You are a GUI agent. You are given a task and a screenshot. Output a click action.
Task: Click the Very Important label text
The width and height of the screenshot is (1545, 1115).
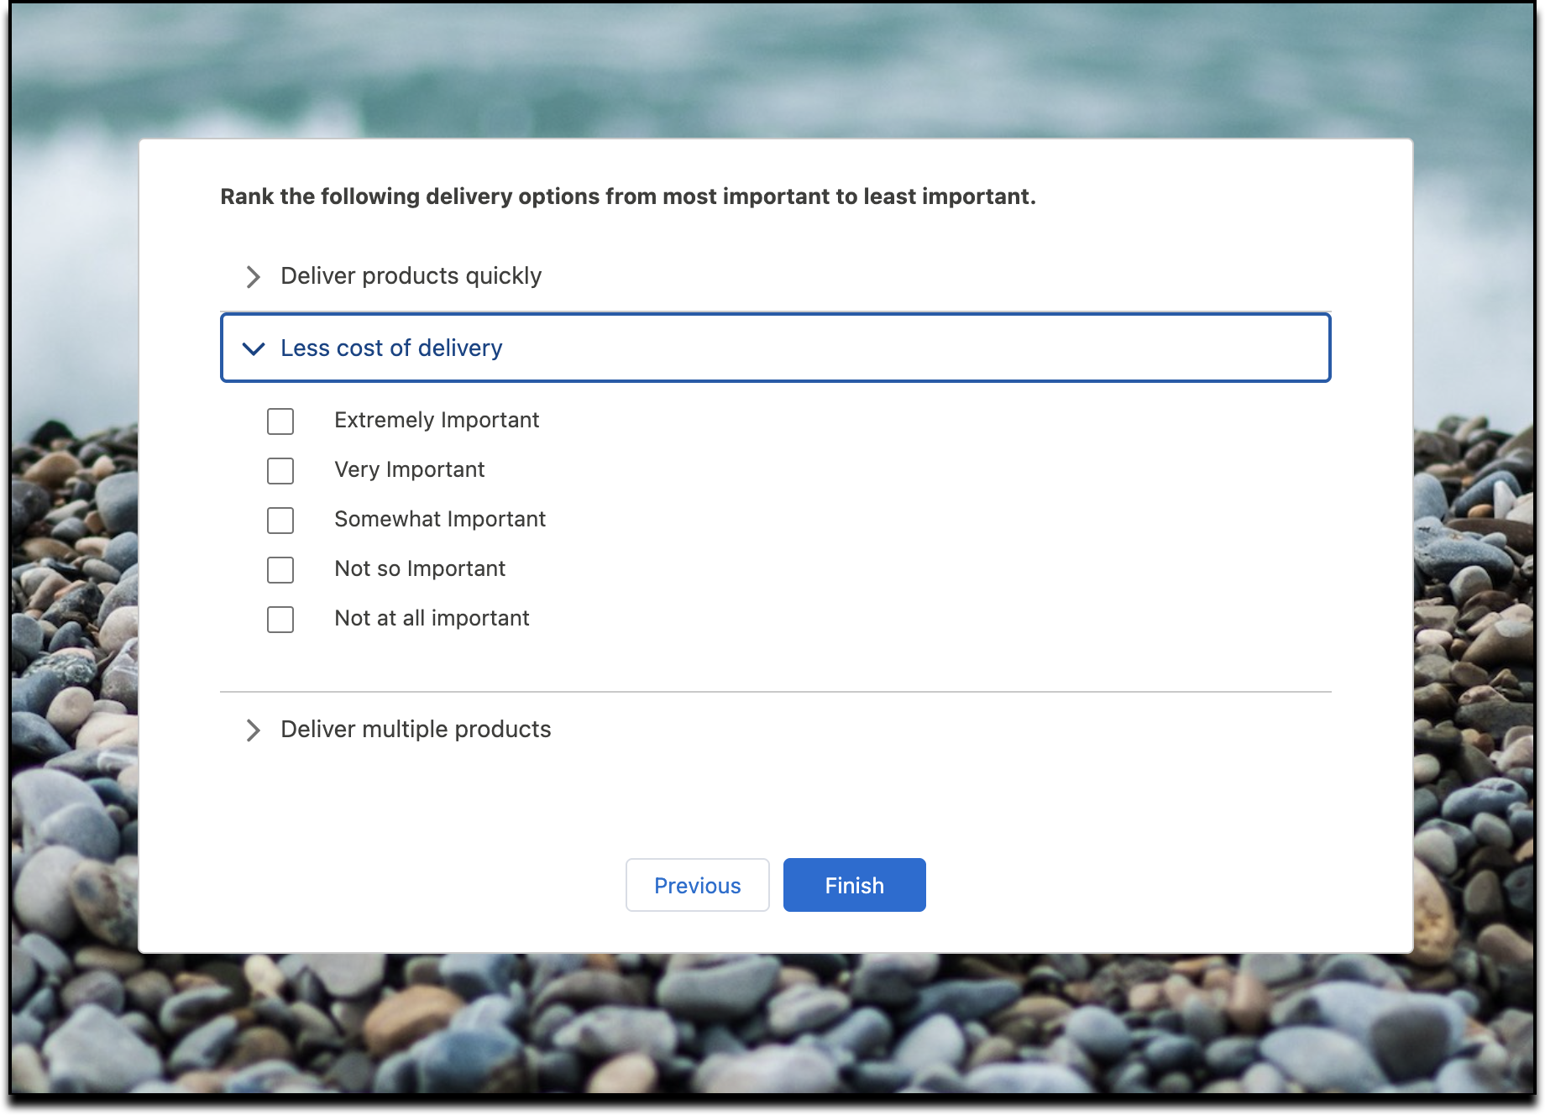[410, 470]
